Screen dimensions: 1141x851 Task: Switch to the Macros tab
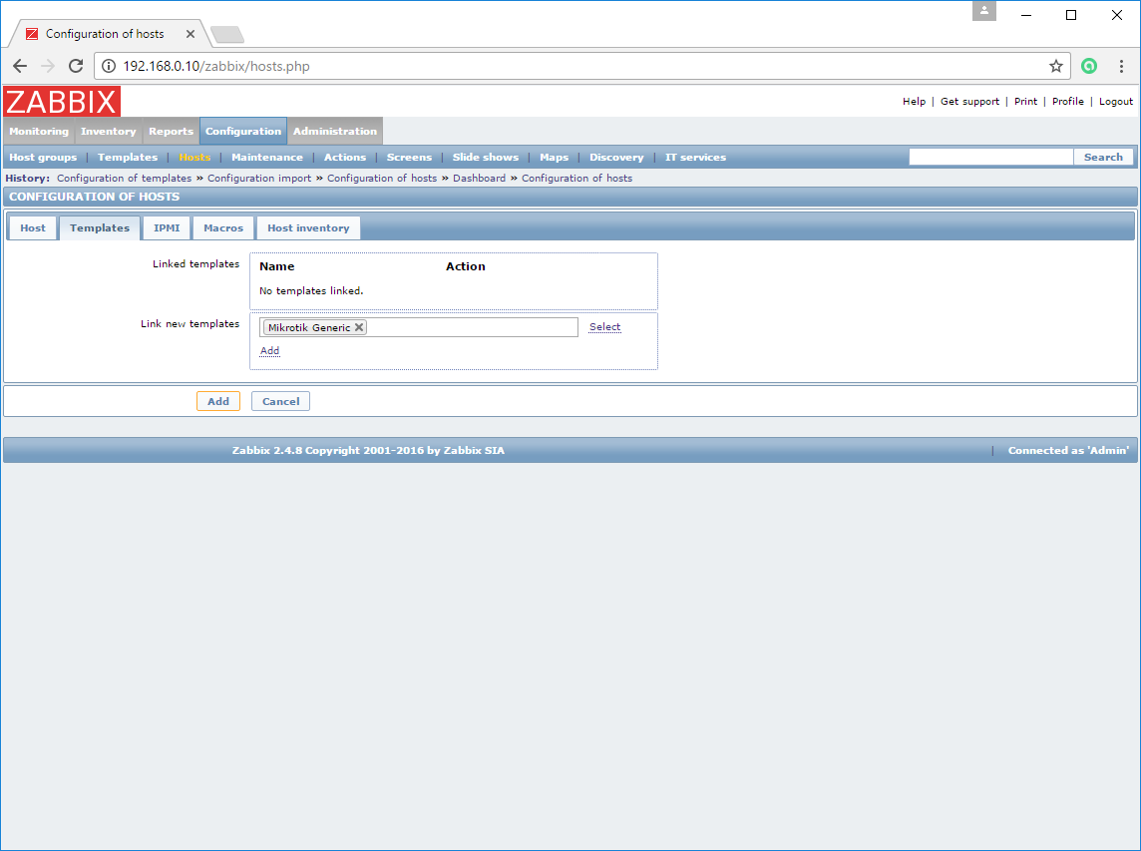coord(223,227)
